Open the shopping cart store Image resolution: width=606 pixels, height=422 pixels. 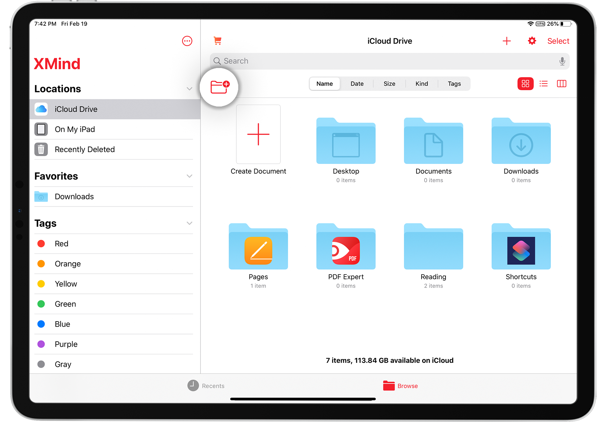click(x=218, y=41)
